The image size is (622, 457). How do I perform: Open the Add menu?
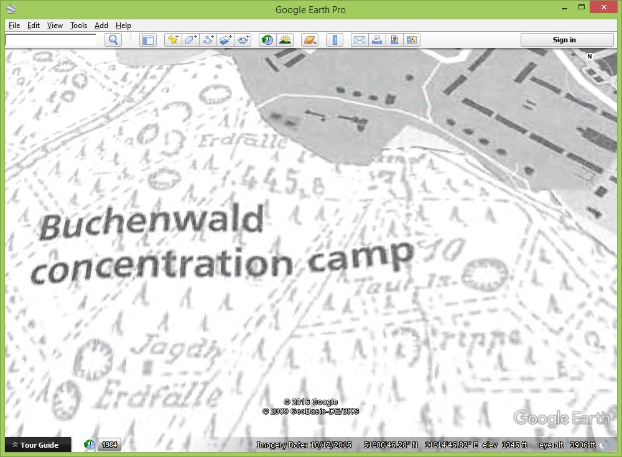[x=101, y=26]
